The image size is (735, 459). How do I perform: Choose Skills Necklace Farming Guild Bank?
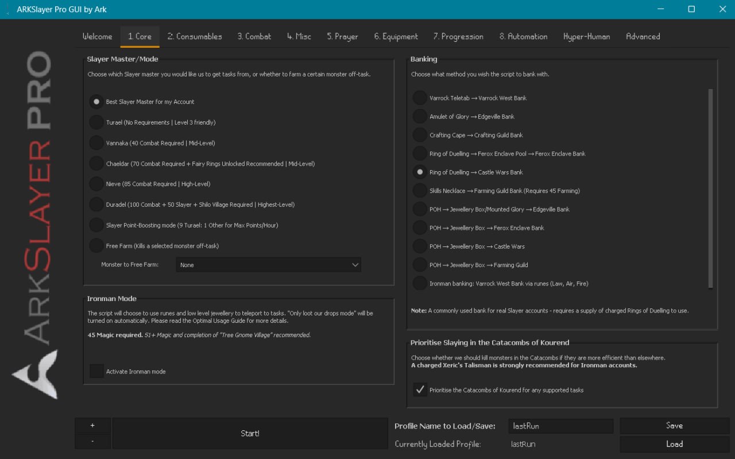pos(420,191)
